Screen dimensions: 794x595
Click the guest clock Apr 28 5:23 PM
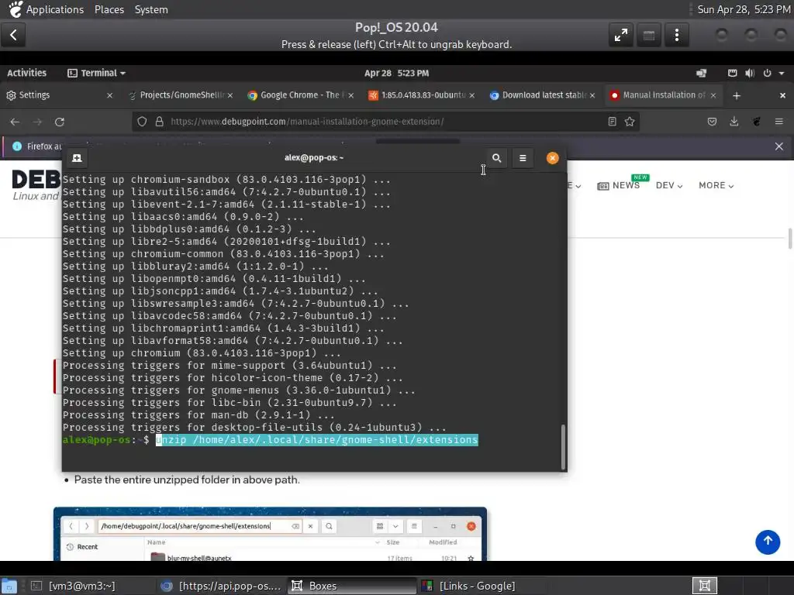tap(396, 74)
